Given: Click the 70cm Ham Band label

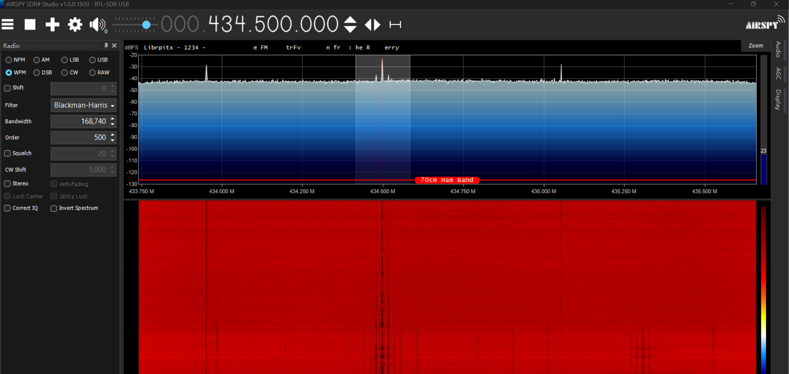Looking at the screenshot, I should point(447,180).
